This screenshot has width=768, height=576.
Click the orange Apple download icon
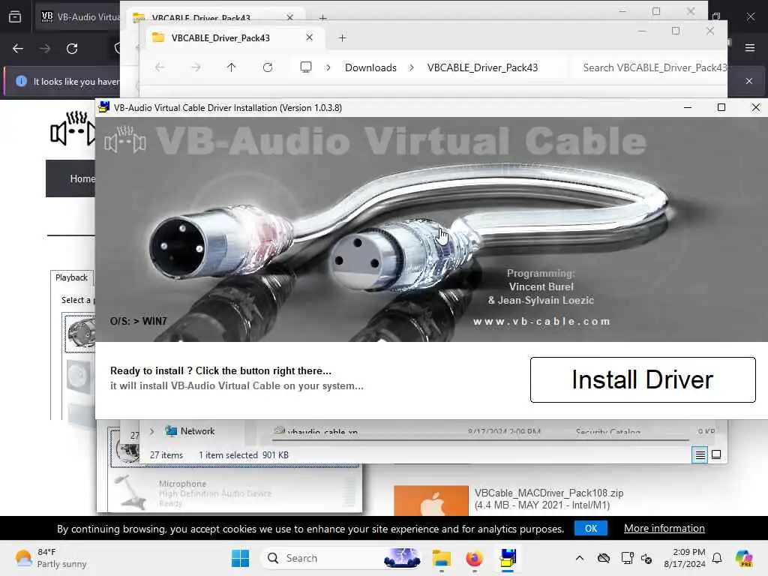(x=431, y=500)
